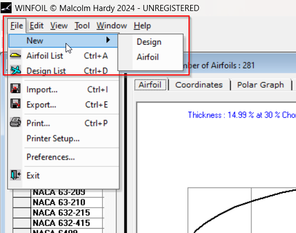Open the Window menu
Screen dimensions: 296x233
point(112,25)
